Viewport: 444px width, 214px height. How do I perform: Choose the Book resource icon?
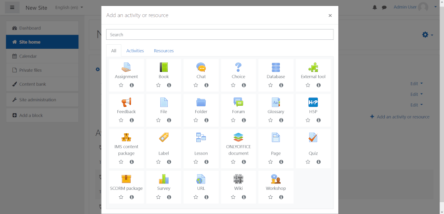click(164, 67)
